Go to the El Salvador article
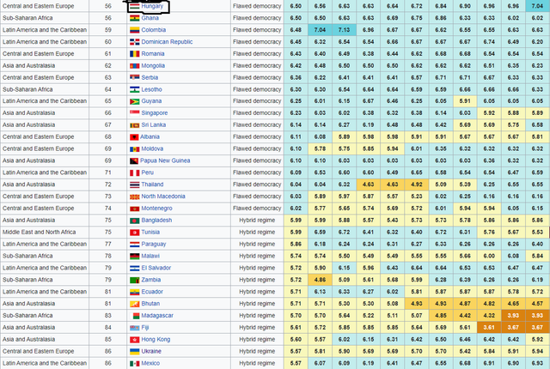The image size is (550, 369). tap(156, 268)
